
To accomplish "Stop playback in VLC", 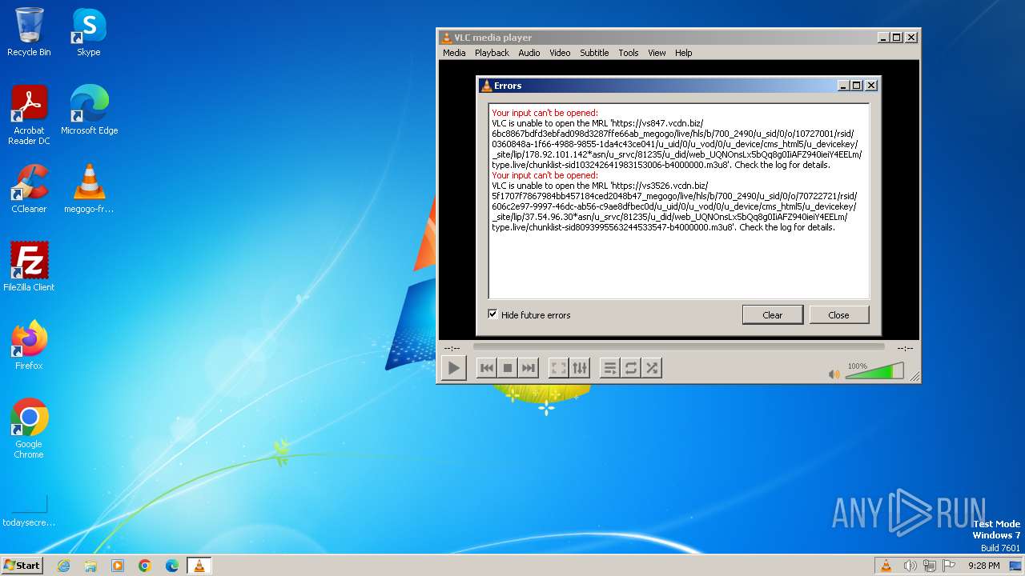I will click(x=507, y=368).
